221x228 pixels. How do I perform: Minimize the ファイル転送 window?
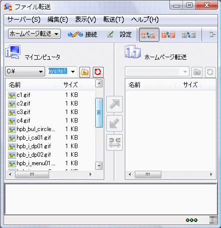[176, 6]
